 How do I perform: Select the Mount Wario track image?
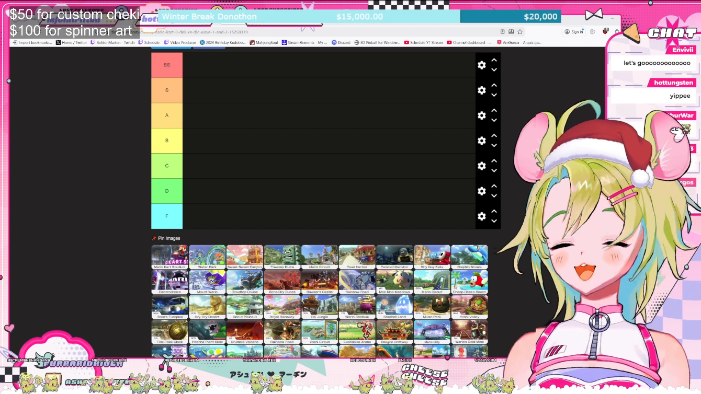point(207,282)
